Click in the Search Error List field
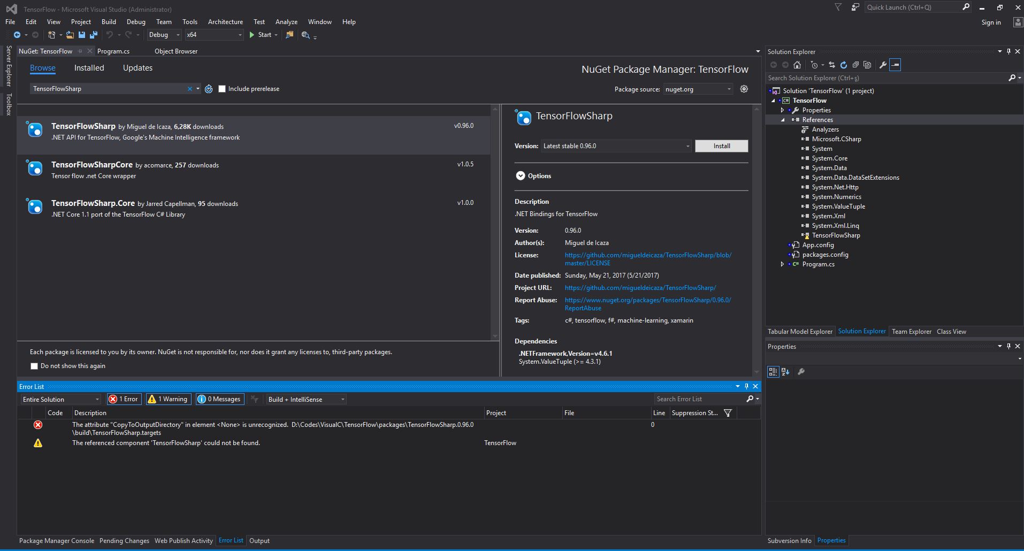The image size is (1024, 551). [x=700, y=399]
